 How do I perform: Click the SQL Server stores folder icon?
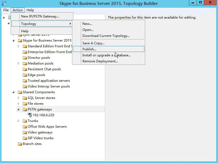[x=25, y=98]
